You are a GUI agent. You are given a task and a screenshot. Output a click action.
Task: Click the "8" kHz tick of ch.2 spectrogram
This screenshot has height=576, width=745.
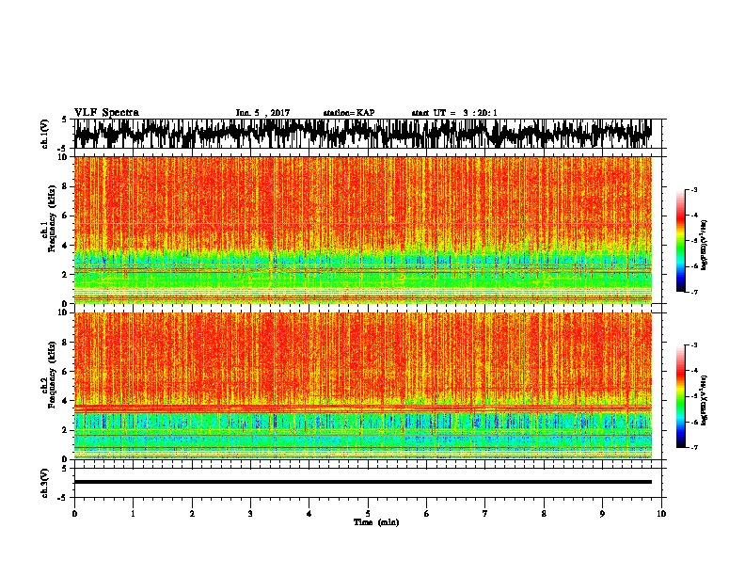pyautogui.click(x=65, y=343)
